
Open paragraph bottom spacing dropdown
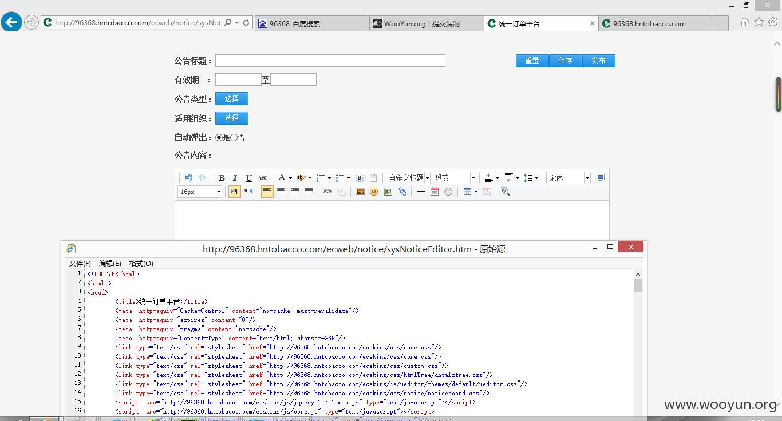(x=517, y=178)
